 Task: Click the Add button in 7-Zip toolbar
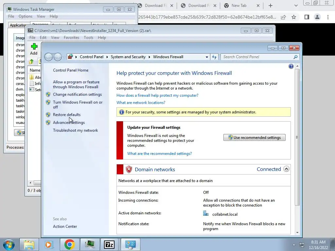click(34, 49)
